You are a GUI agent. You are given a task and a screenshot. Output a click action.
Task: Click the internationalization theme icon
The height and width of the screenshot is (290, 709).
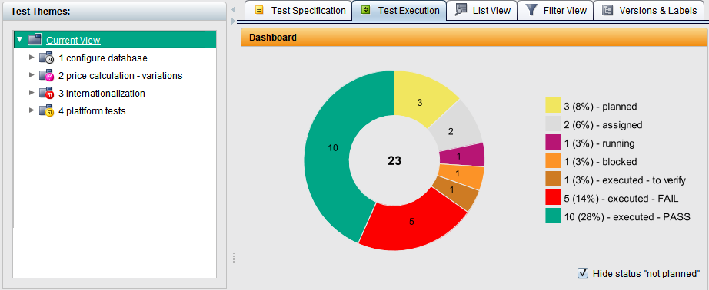(46, 94)
